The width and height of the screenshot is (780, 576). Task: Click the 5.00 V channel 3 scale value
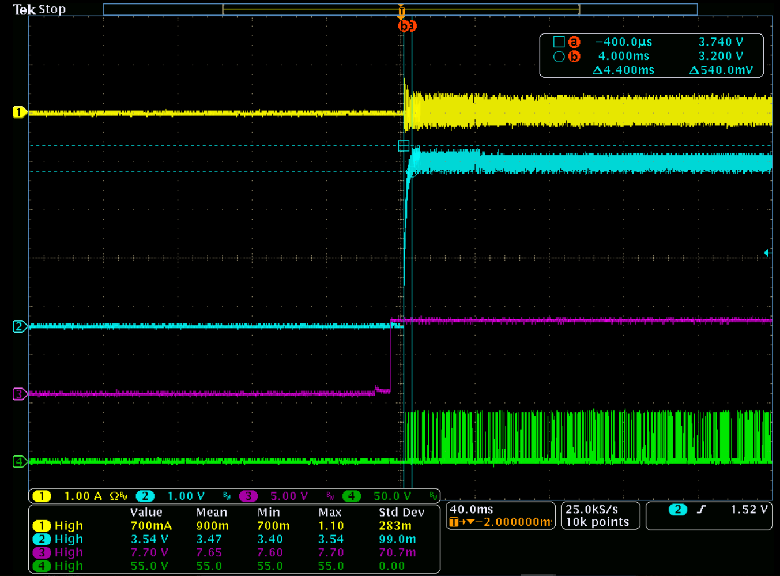pyautogui.click(x=289, y=496)
